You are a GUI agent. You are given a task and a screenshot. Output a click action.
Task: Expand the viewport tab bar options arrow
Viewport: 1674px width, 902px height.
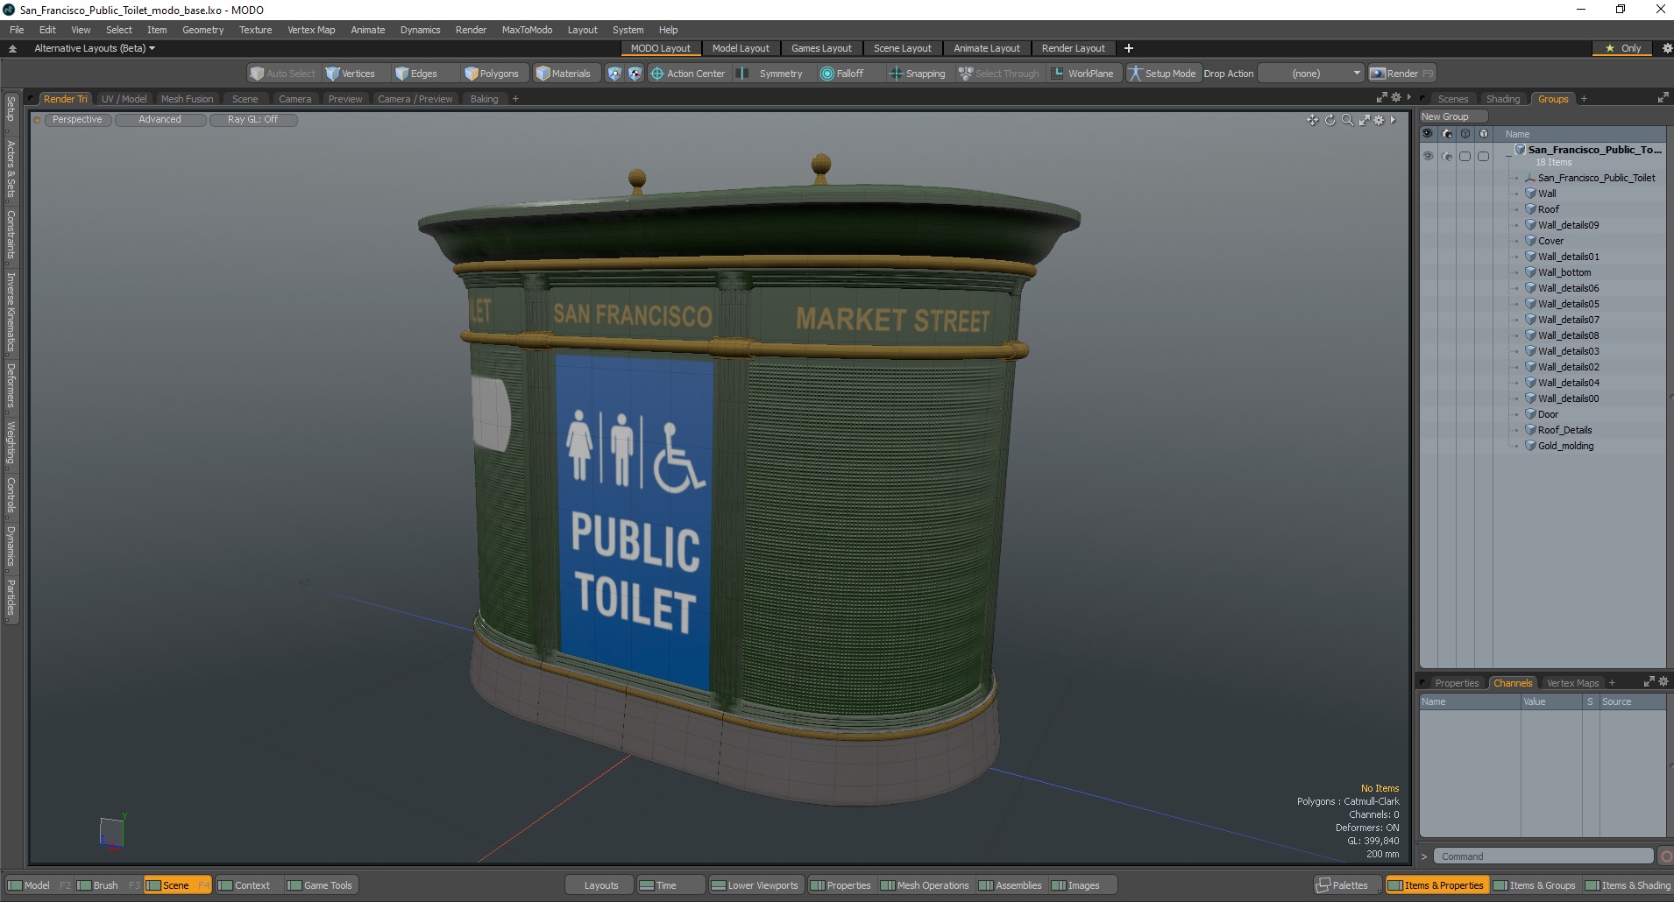(1408, 97)
